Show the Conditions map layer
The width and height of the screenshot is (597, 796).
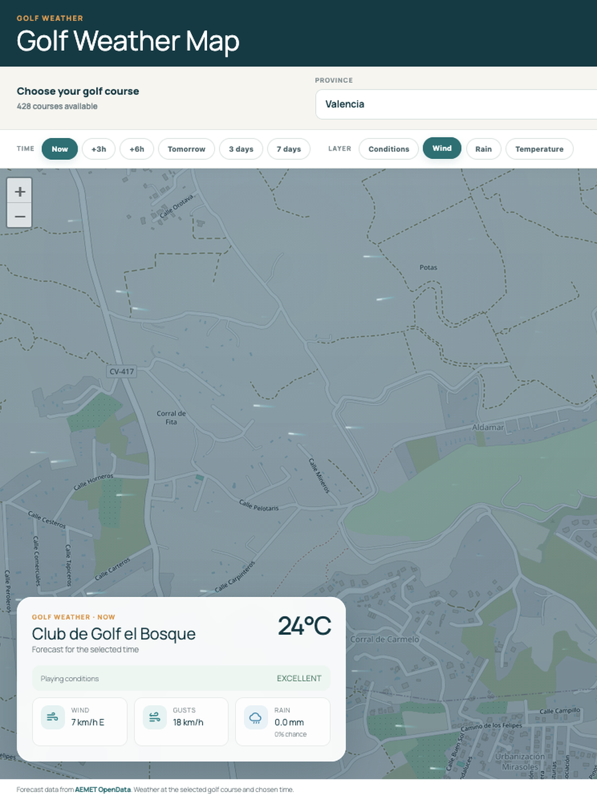tap(389, 149)
